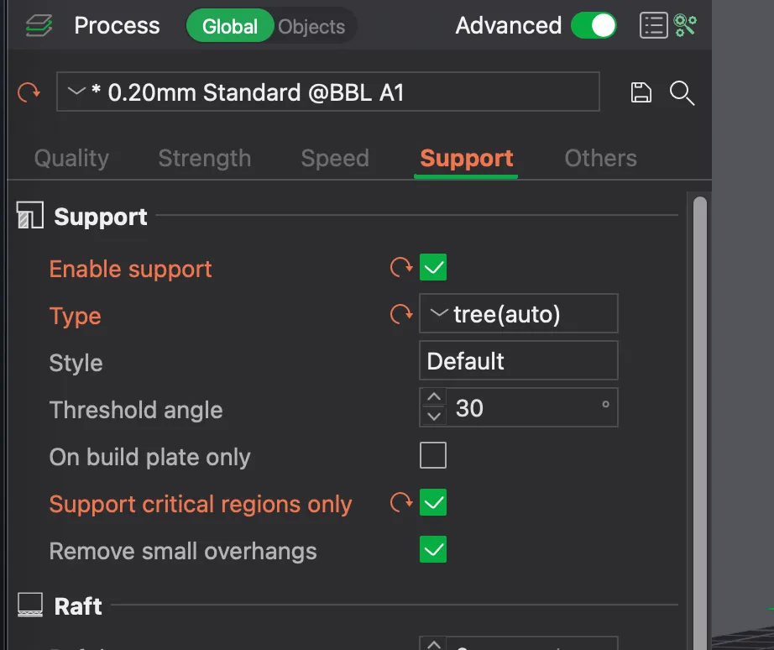Switch to the Others tab
The image size is (774, 650).
(x=600, y=159)
